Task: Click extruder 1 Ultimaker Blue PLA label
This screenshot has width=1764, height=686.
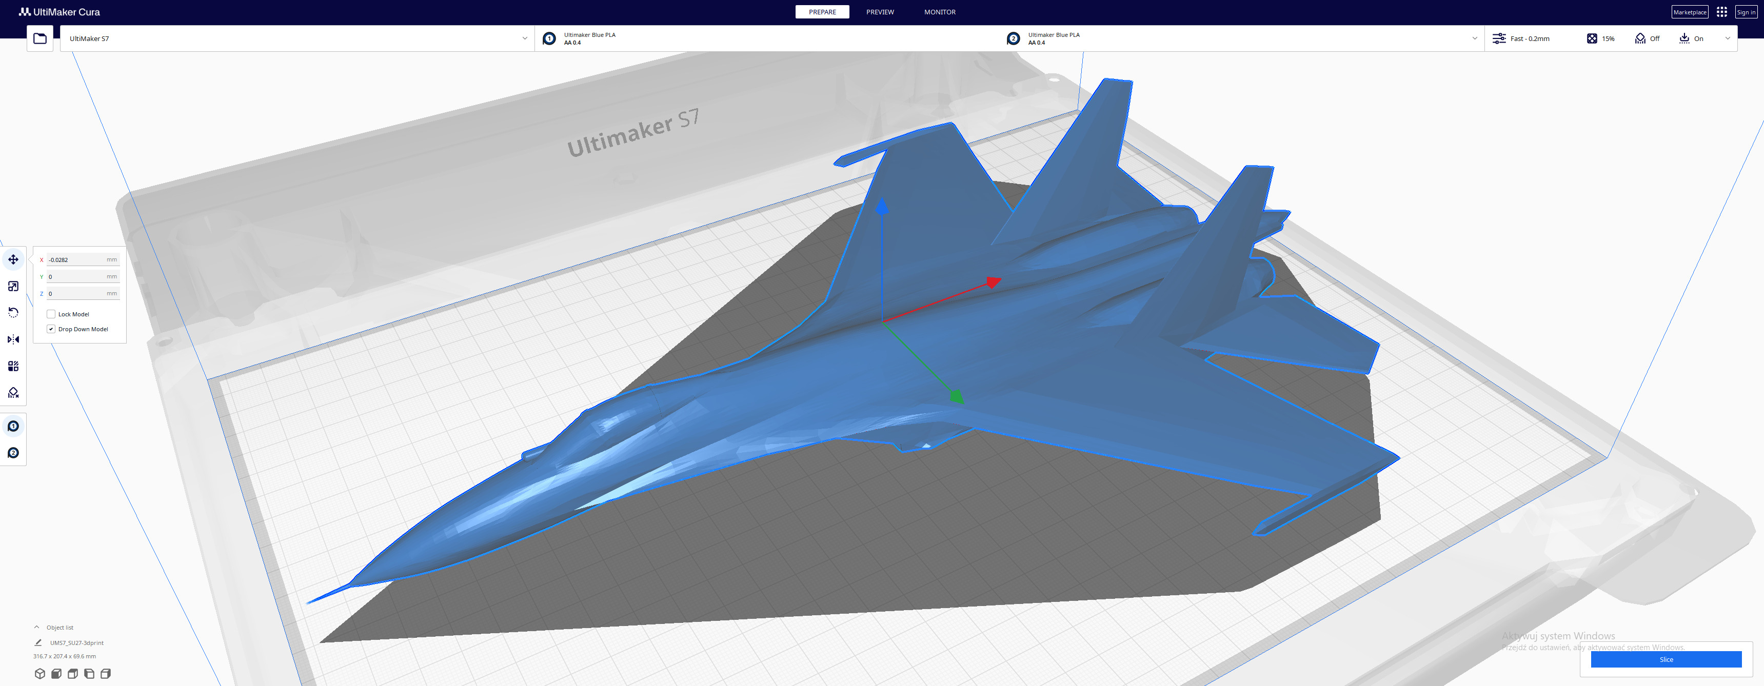Action: coord(589,35)
